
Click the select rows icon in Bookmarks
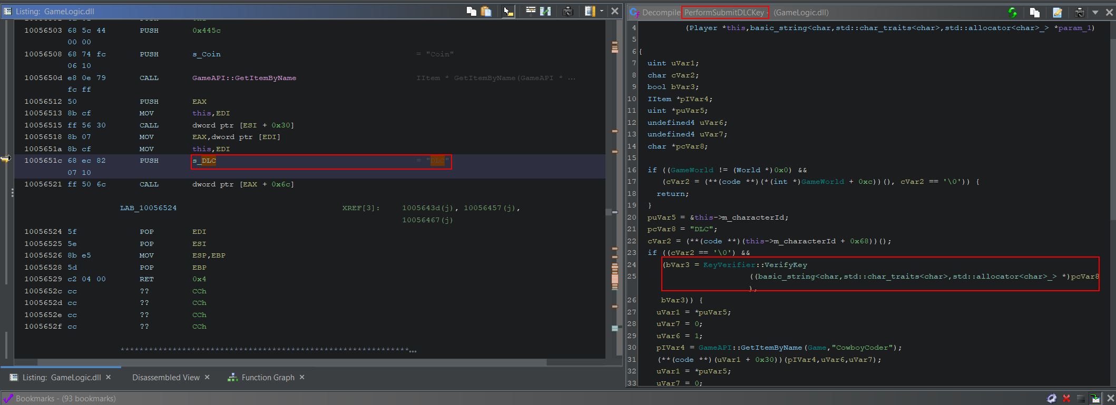click(x=1081, y=399)
